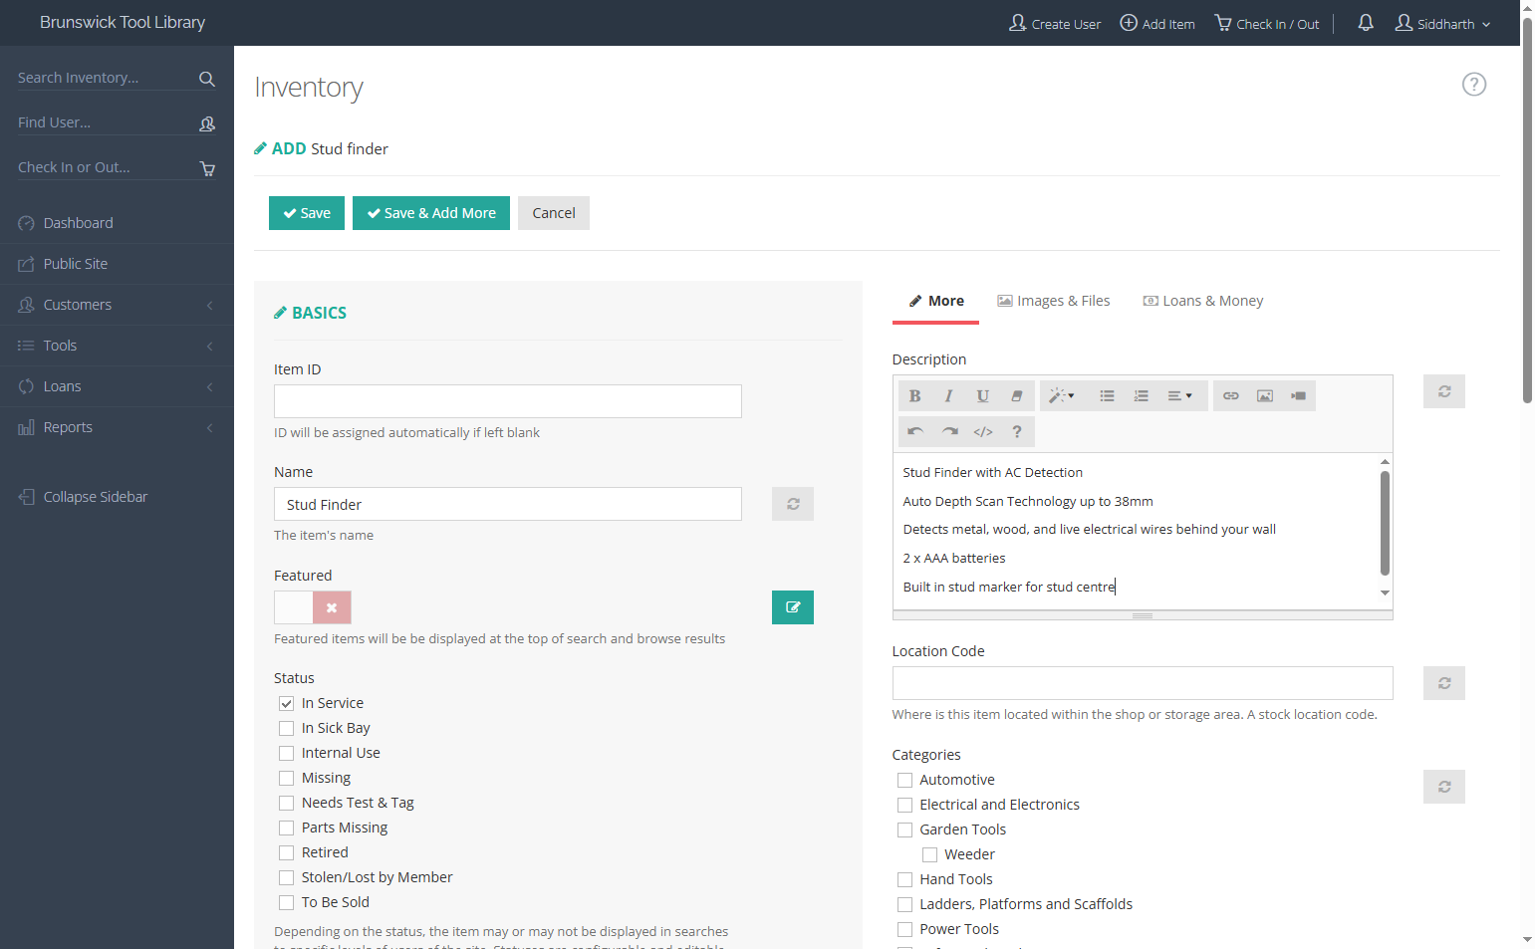Viewport: 1535px width, 949px height.
Task: Click the Save & Add More button
Action: (431, 213)
